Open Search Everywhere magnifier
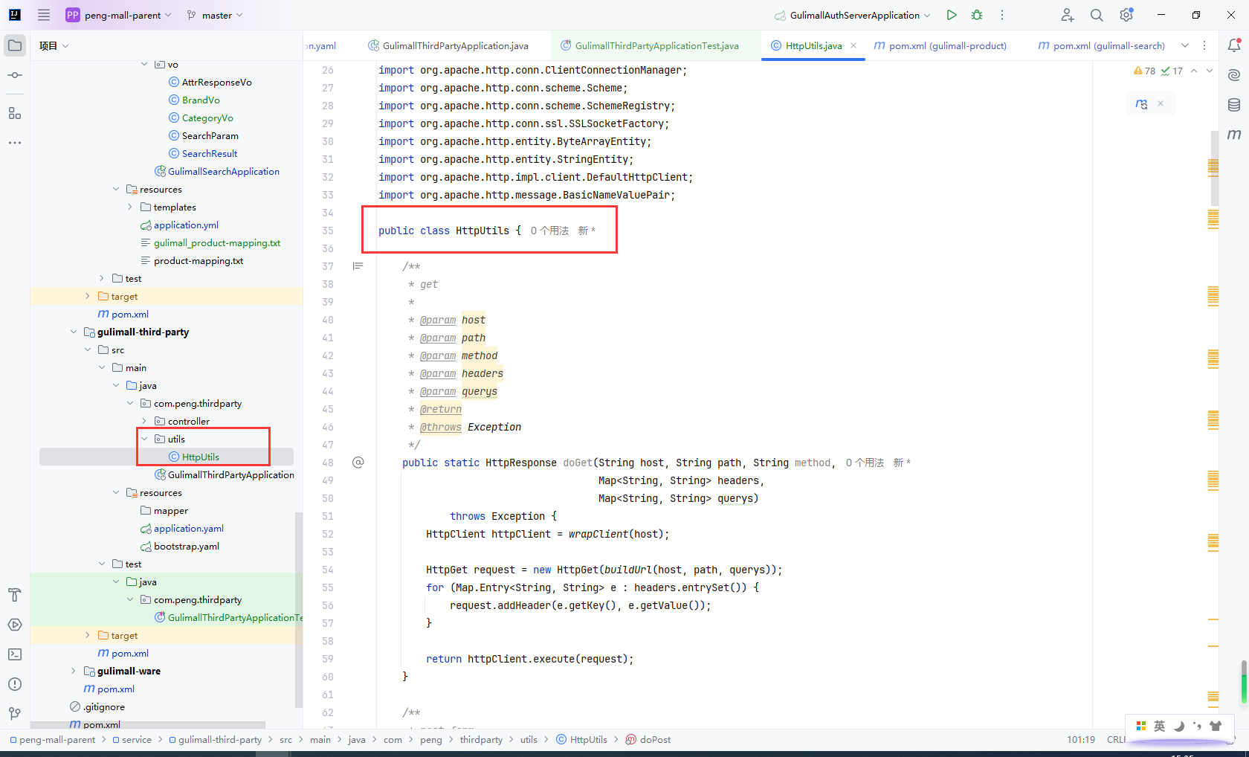1249x757 pixels. pos(1097,15)
